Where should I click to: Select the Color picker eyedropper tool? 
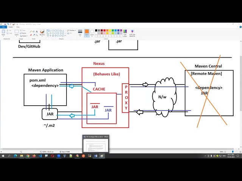34,35
